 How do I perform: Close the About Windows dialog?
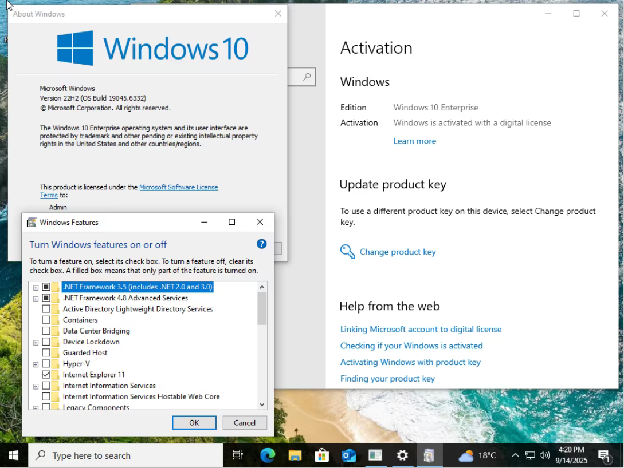(x=278, y=14)
